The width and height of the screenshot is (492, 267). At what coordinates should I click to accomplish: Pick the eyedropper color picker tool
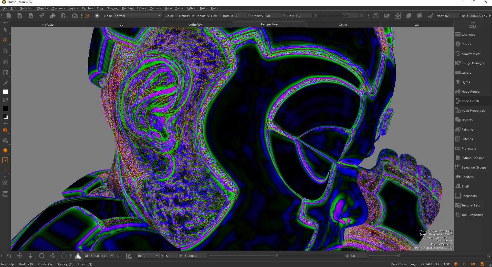point(5,83)
